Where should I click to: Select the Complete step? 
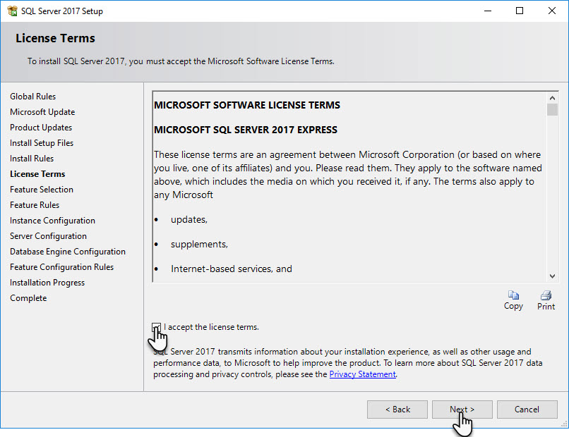pyautogui.click(x=28, y=298)
